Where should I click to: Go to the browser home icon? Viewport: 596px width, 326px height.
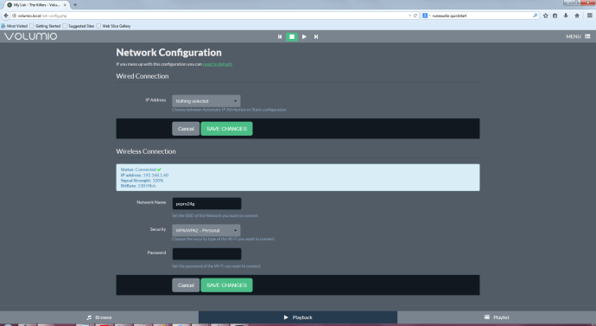click(577, 16)
